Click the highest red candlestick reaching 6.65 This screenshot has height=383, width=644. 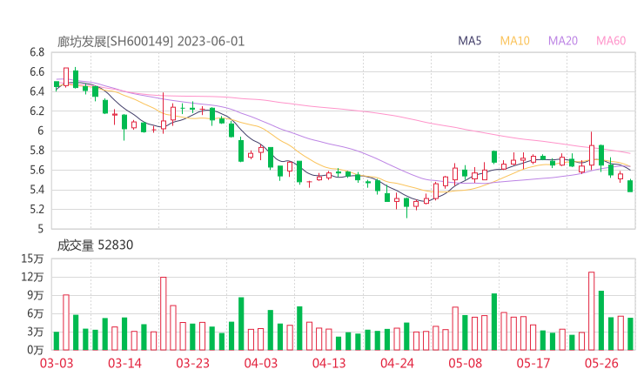point(66,77)
